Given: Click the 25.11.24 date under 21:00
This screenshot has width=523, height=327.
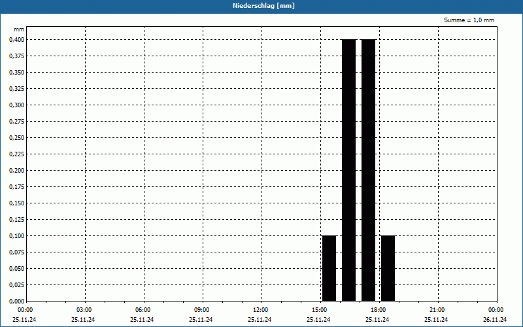Looking at the screenshot, I should (436, 320).
